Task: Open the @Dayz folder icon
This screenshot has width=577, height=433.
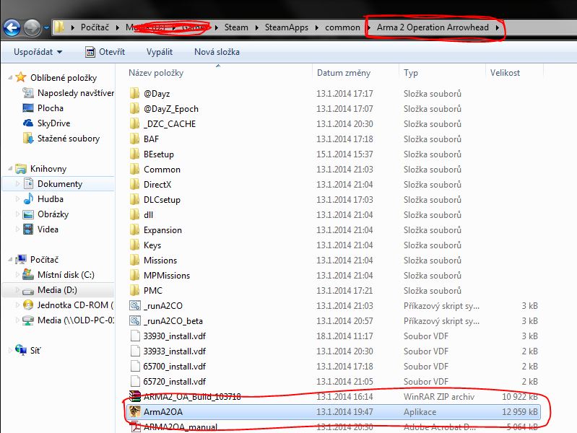Action: pyautogui.click(x=135, y=93)
